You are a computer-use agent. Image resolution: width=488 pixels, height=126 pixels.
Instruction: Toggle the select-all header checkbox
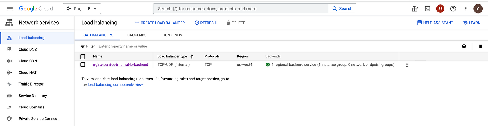(x=83, y=56)
